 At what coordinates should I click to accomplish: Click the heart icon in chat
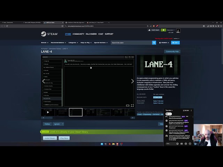pos(190,144)
